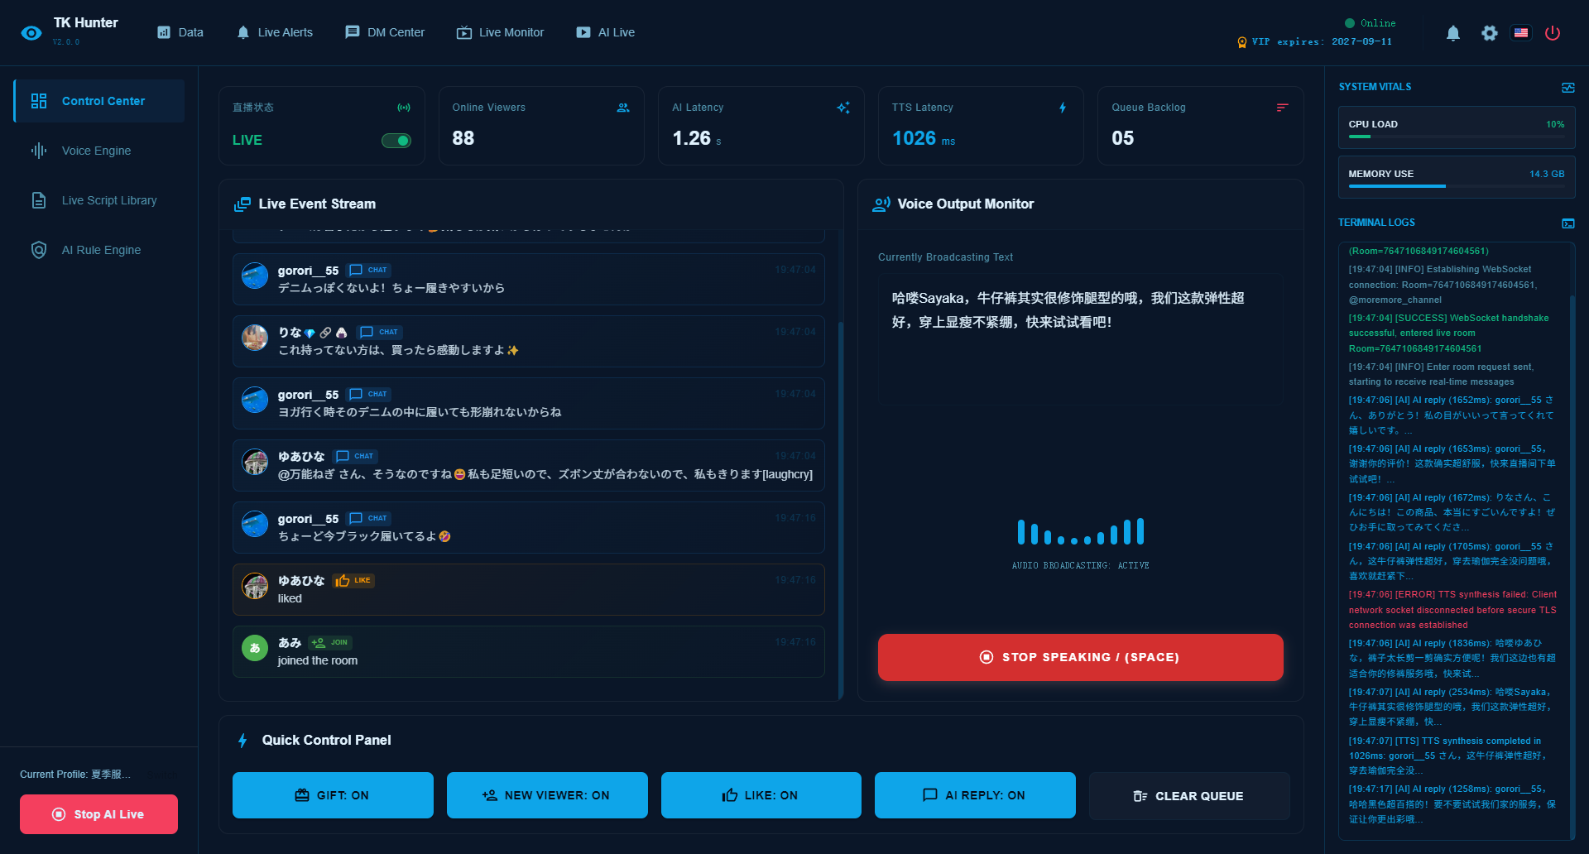Image resolution: width=1589 pixels, height=854 pixels.
Task: Click the Queue Backlog list icon
Action: tap(1282, 108)
